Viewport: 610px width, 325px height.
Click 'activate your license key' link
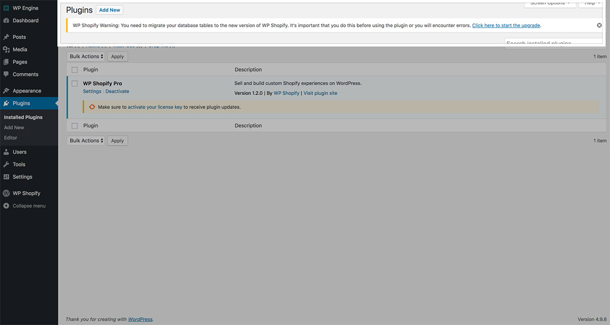coord(155,107)
